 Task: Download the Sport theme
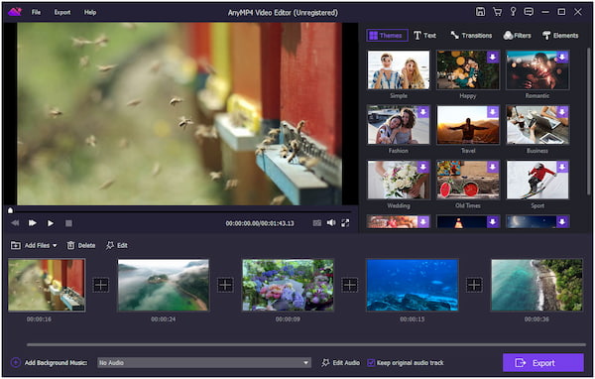[562, 167]
